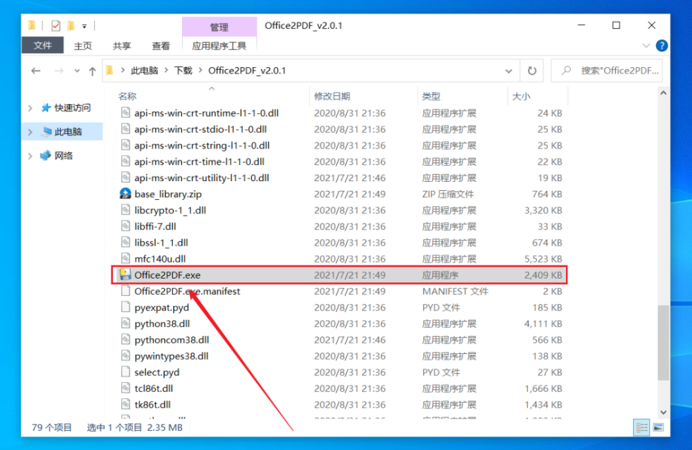
Task: Open the quick access toolbar customize dropdown
Action: (84, 26)
